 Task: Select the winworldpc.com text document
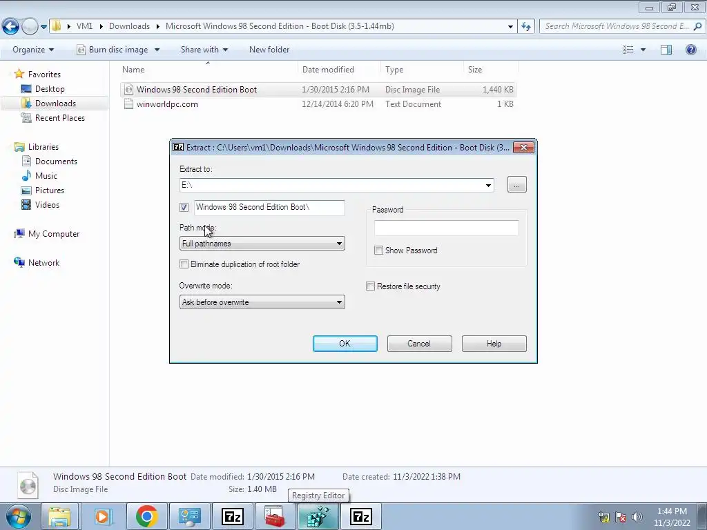pyautogui.click(x=318, y=104)
